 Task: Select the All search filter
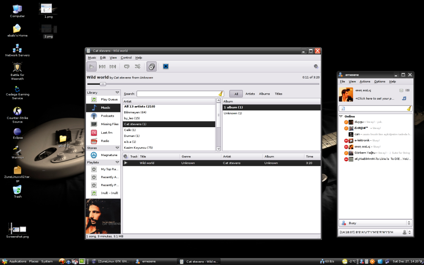[x=236, y=94]
